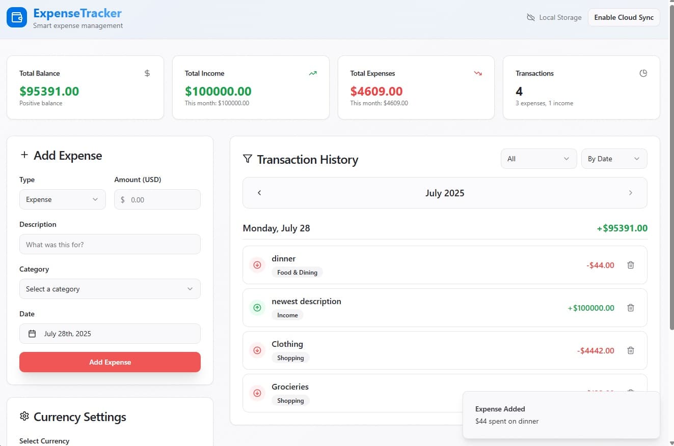Click the trending-up icon on Total Income card
This screenshot has height=446, width=674.
tap(312, 73)
